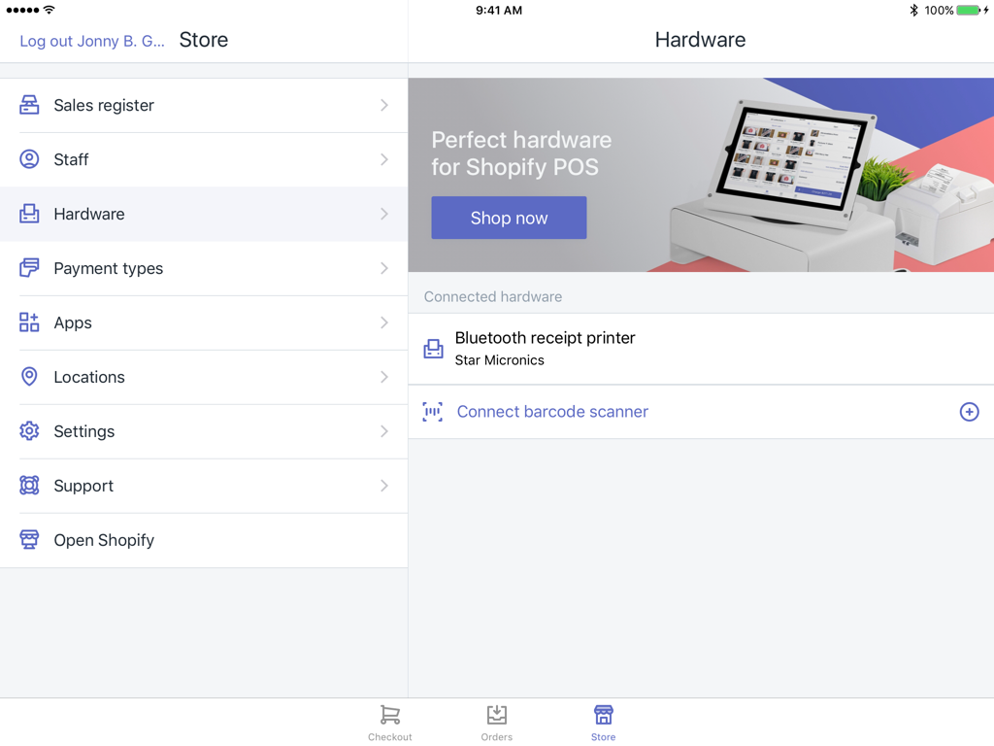Select Hardware in the Store menu
Image resolution: width=994 pixels, height=746 pixels.
click(x=204, y=214)
